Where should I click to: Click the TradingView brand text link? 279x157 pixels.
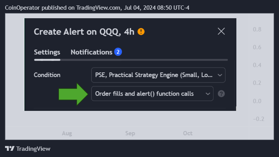click(x=33, y=148)
